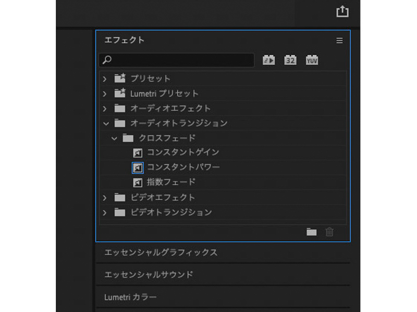Switch to the Lumetri カラー panel

click(128, 296)
